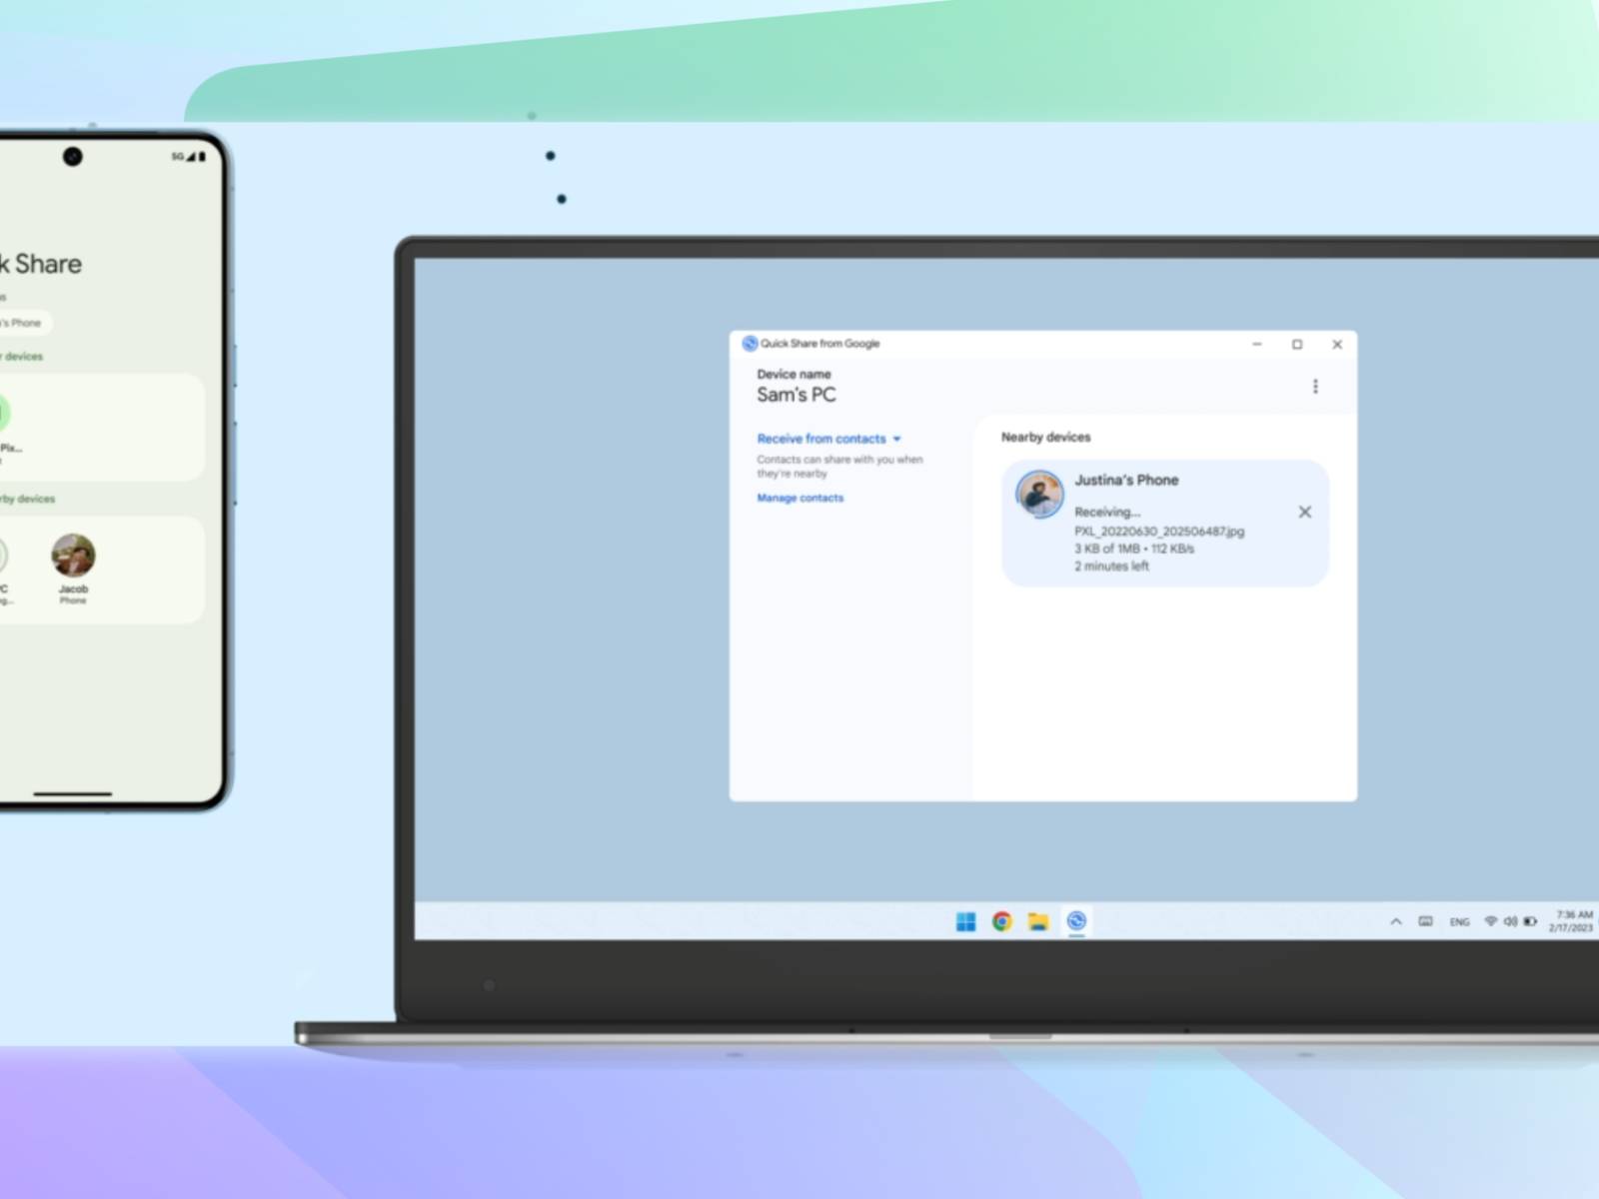Click the touch keyboard tray icon
Screen dimensions: 1599x1199
1425,921
